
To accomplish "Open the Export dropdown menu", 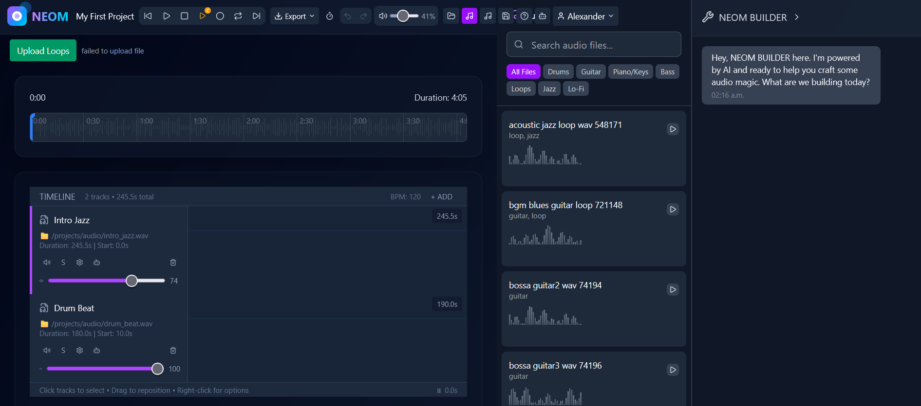I will pyautogui.click(x=295, y=16).
